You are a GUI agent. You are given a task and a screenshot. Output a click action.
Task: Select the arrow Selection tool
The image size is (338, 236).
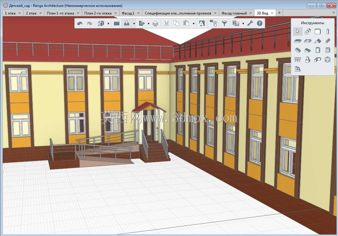click(x=298, y=31)
